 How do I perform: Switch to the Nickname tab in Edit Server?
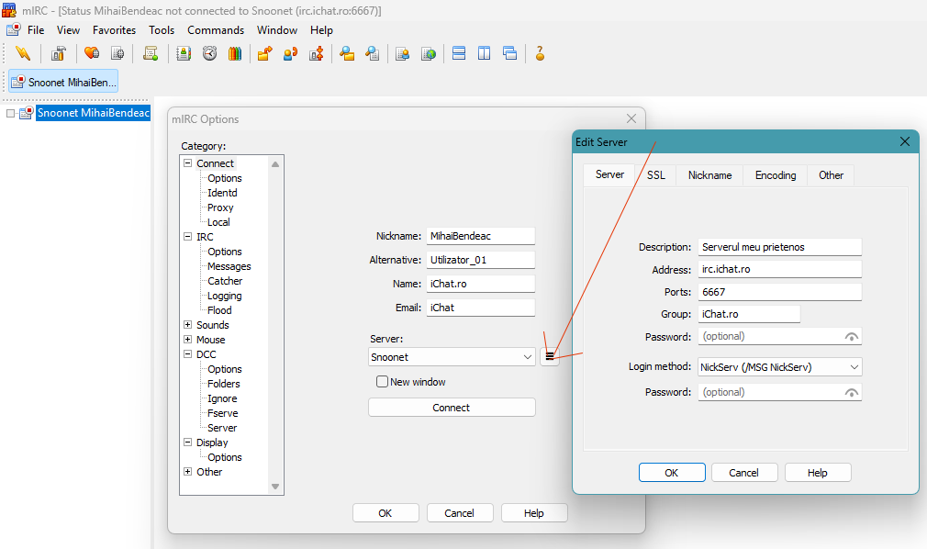pos(710,175)
